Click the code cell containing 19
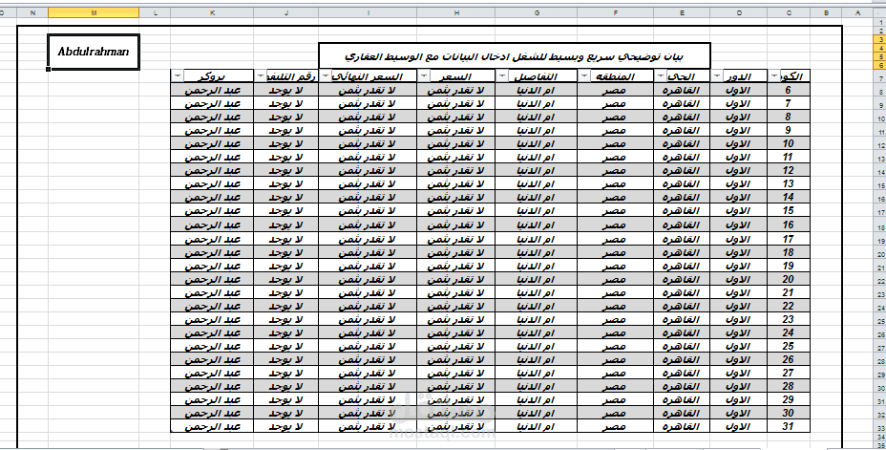 [789, 266]
